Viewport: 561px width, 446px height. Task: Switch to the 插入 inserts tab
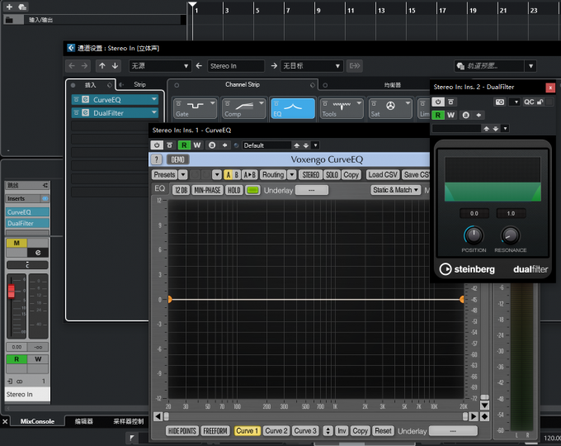(x=90, y=85)
